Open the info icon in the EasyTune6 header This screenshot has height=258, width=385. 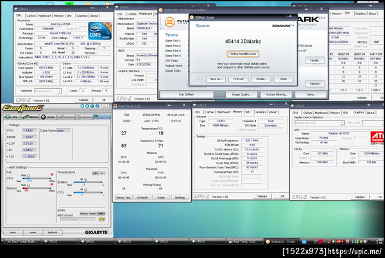pyautogui.click(x=98, y=106)
